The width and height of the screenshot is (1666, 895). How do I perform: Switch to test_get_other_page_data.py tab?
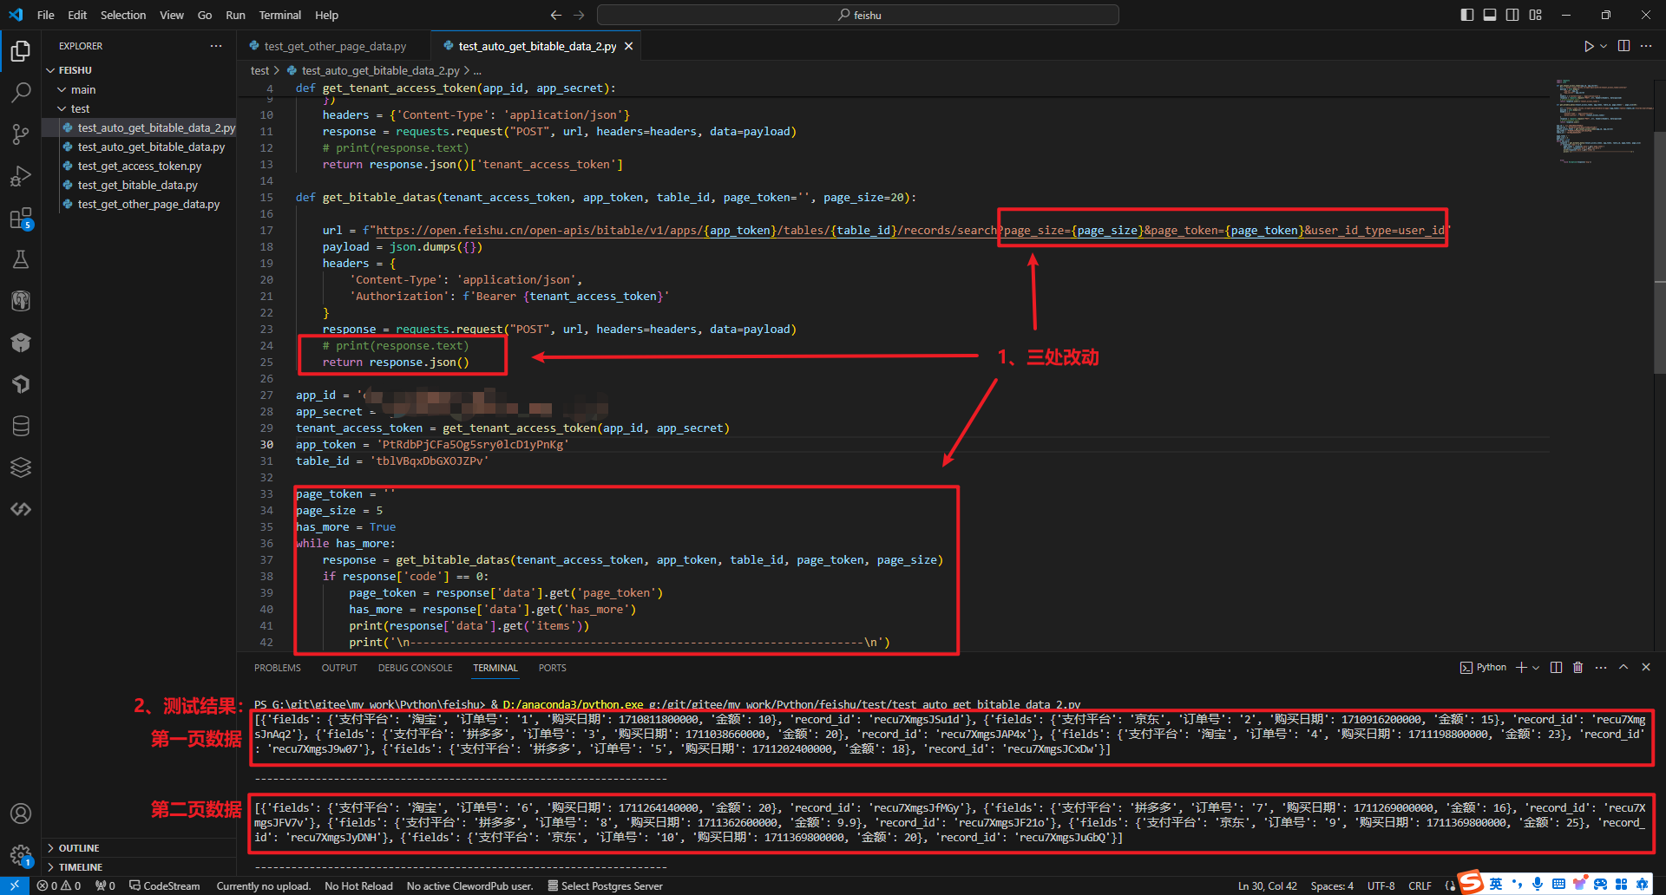[x=334, y=46]
